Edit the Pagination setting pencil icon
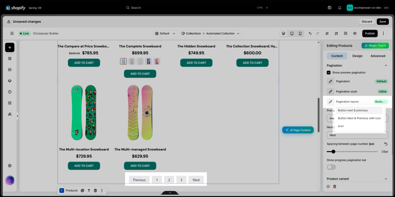The width and height of the screenshot is (395, 197). click(330, 81)
